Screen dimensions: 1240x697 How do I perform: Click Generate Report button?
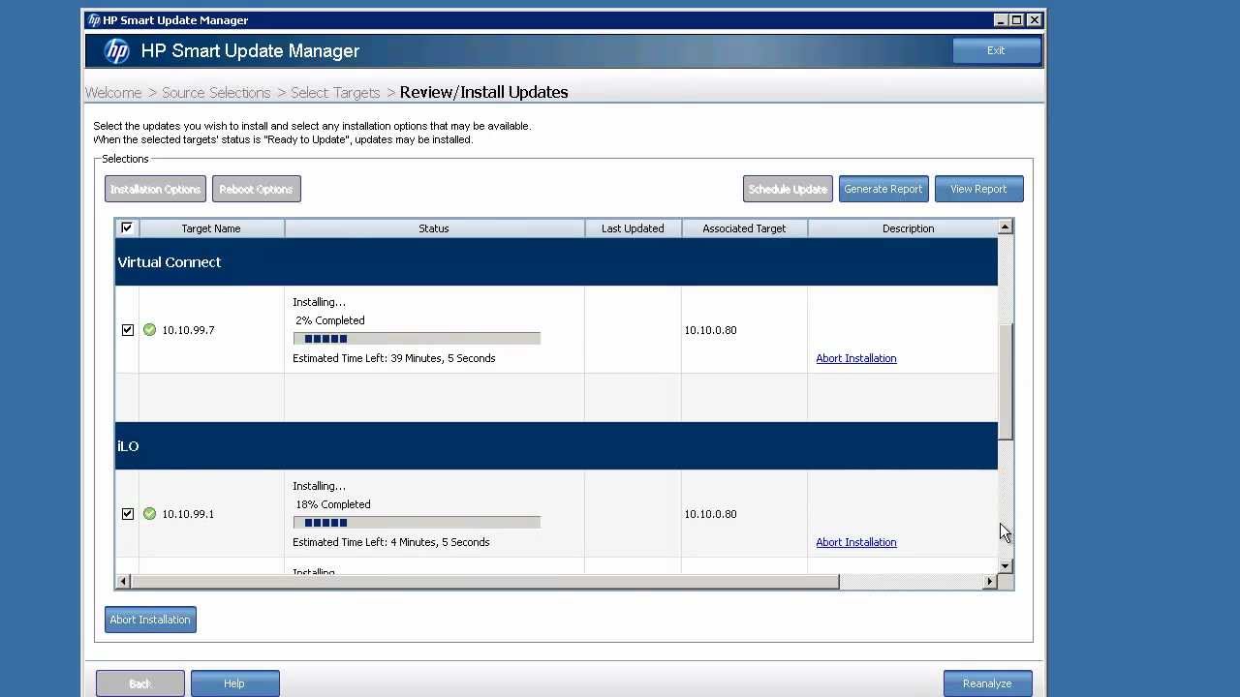tap(883, 189)
